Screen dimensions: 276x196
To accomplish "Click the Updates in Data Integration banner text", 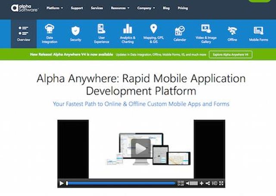I will click(161, 55).
